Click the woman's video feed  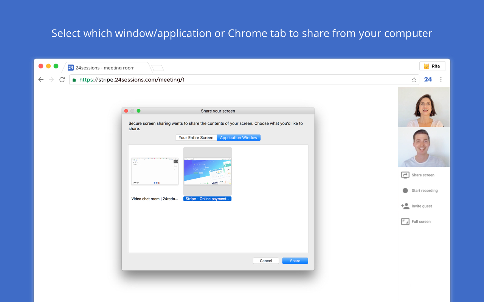click(x=424, y=107)
